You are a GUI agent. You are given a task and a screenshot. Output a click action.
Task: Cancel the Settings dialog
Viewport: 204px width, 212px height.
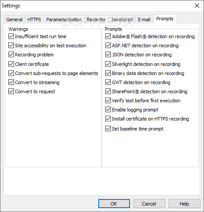[x=149, y=204]
